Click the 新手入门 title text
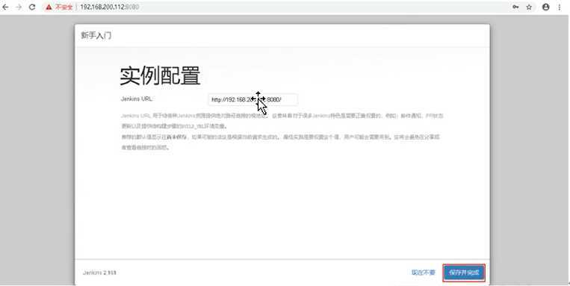 tap(96, 36)
